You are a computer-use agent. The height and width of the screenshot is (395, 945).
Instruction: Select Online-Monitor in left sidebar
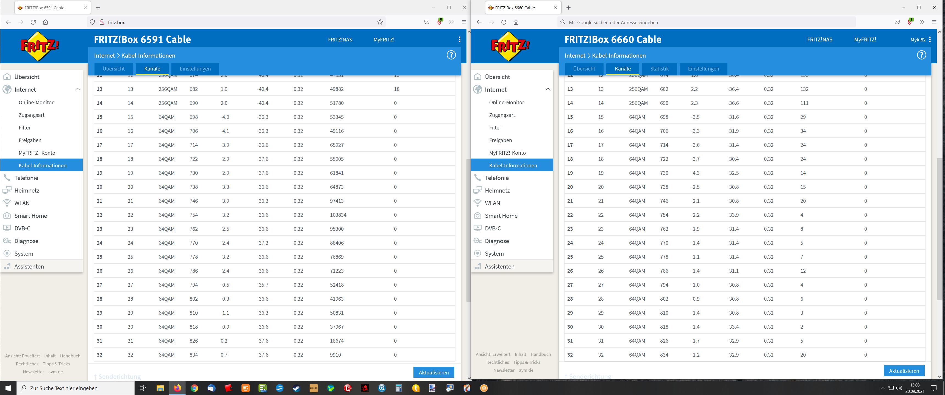coord(36,103)
